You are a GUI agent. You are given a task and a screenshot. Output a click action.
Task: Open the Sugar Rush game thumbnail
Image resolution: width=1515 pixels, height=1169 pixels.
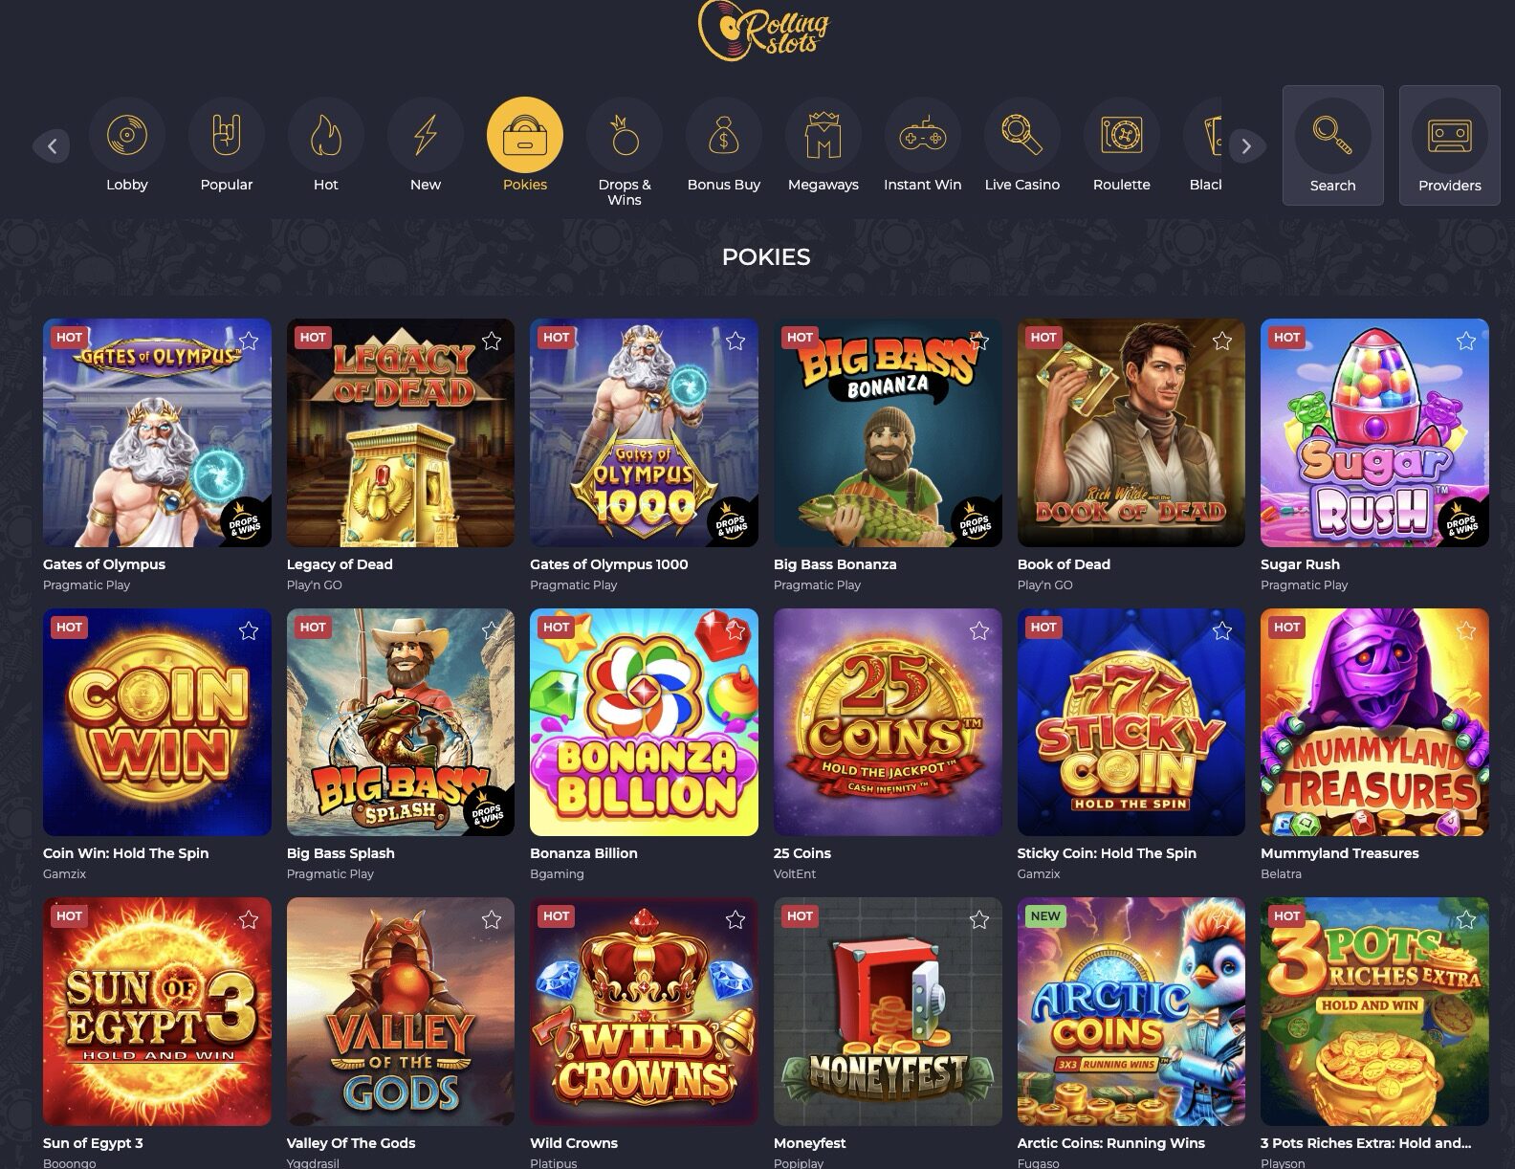coord(1374,432)
